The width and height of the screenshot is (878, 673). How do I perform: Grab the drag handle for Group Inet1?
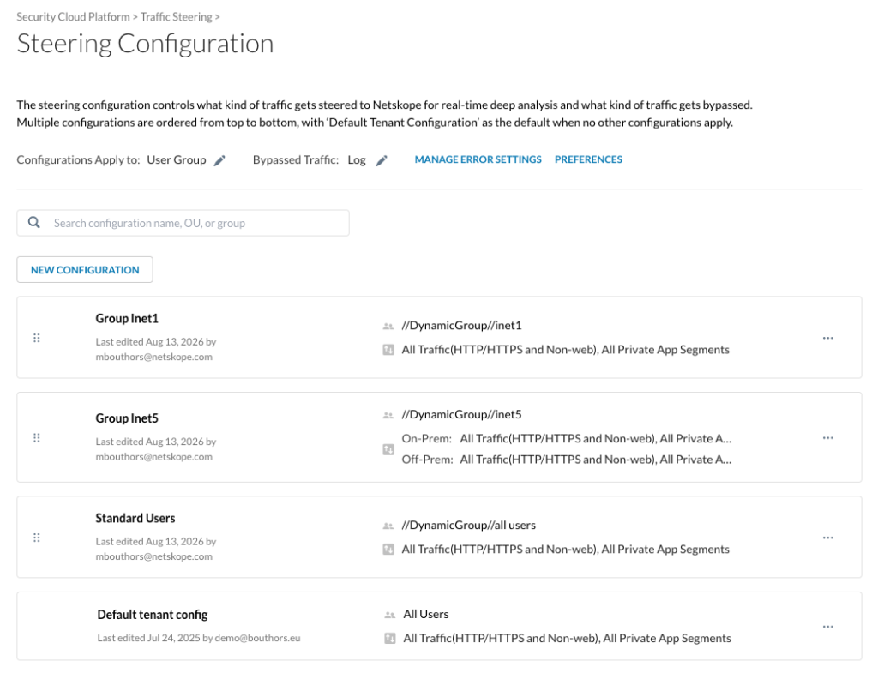(x=37, y=338)
